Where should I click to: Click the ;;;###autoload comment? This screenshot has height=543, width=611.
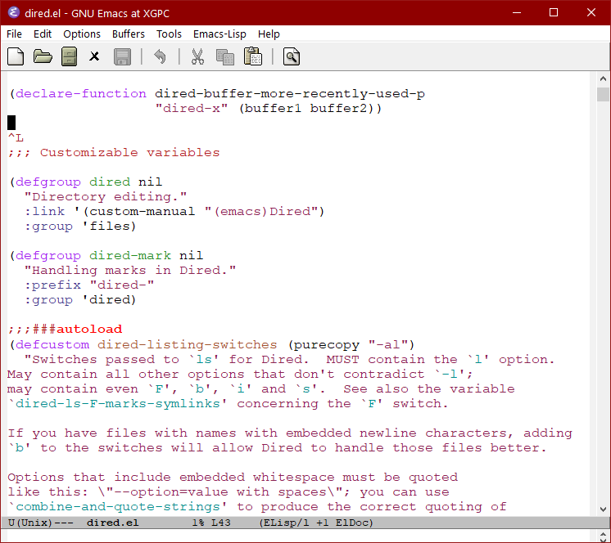click(65, 329)
